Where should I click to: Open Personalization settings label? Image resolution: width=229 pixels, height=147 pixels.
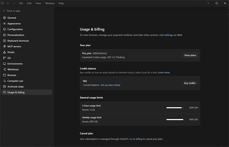(16, 35)
